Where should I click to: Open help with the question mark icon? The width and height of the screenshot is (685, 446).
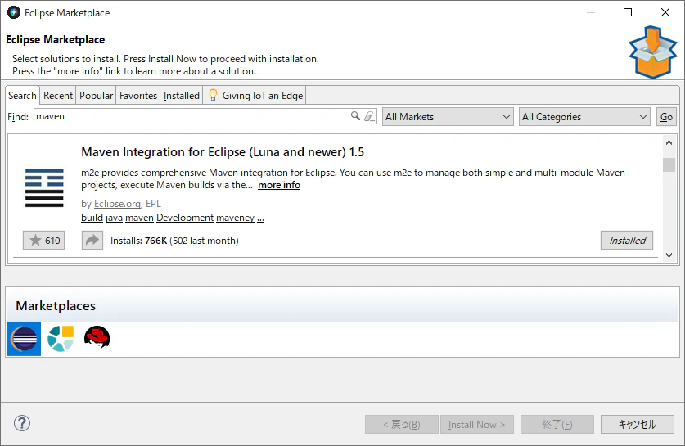pos(22,423)
